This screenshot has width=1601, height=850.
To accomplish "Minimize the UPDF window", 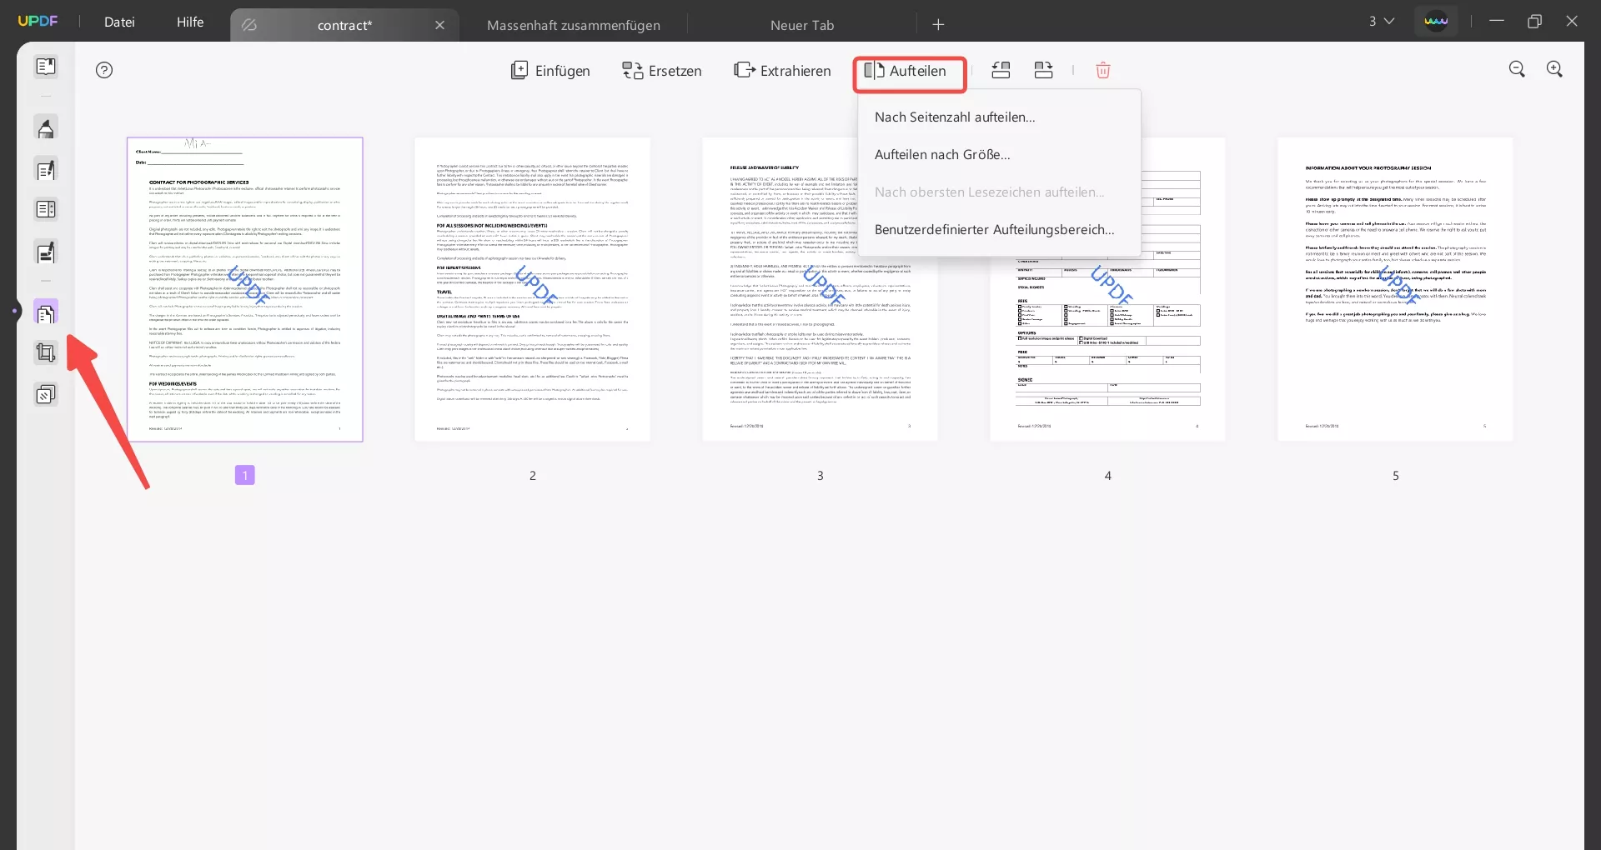I will point(1497,21).
